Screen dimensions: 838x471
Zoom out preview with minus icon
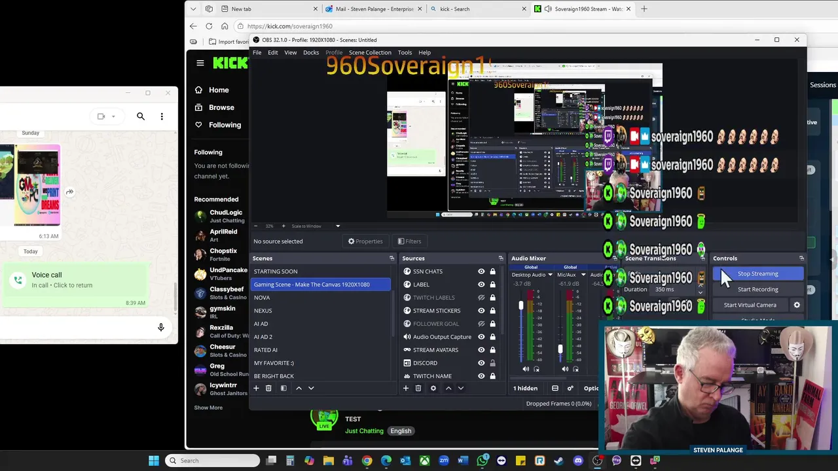pos(256,226)
